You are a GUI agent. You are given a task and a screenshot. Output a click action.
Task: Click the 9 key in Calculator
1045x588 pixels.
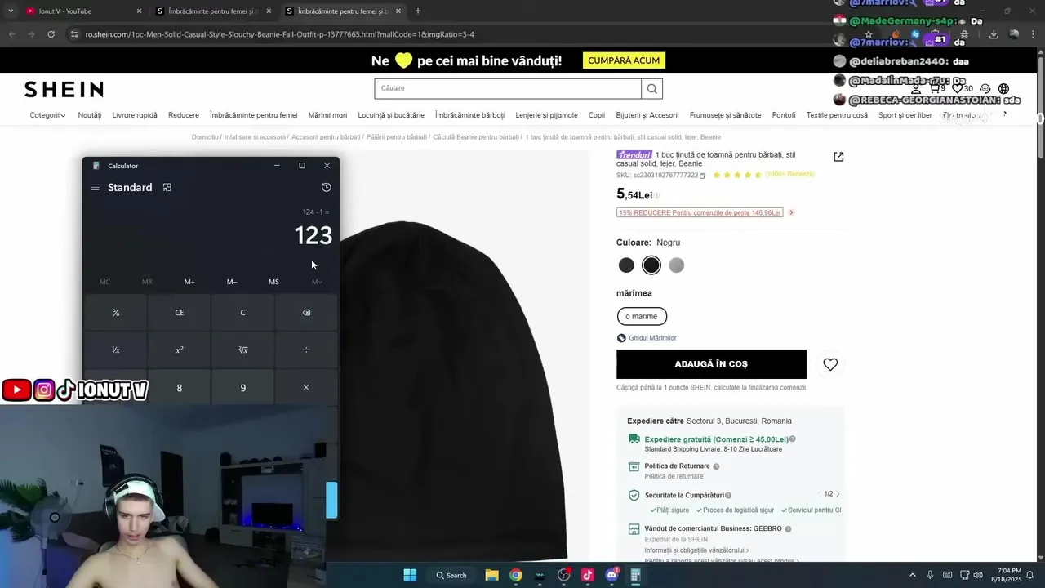pyautogui.click(x=242, y=387)
